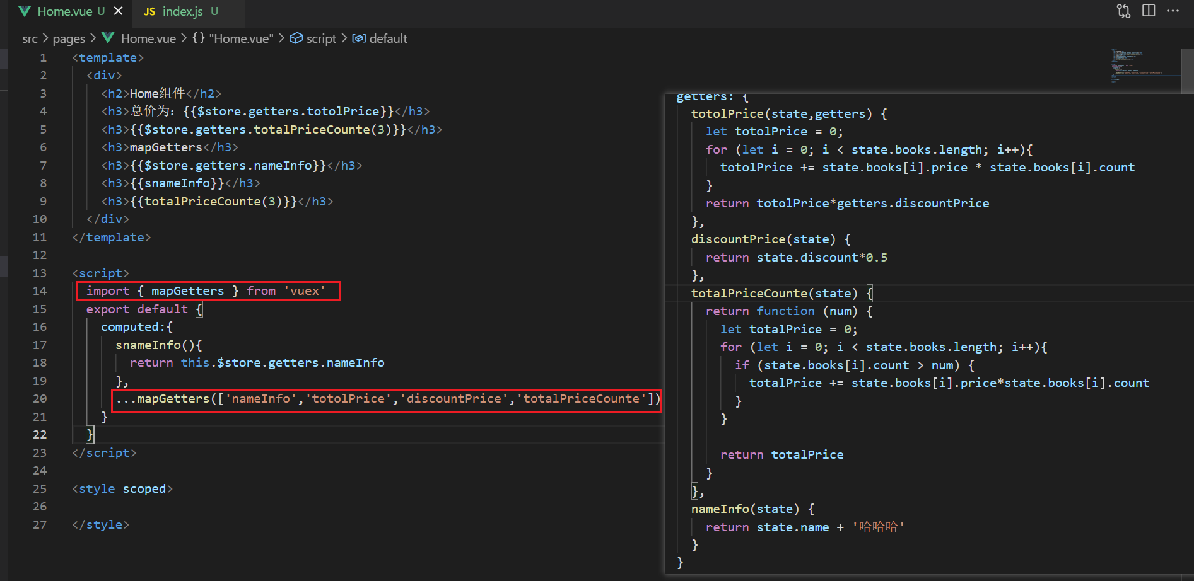Viewport: 1194px width, 581px height.
Task: Click line number 1 in the gutter
Action: tap(44, 58)
